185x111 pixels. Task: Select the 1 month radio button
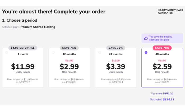(x=7, y=53)
